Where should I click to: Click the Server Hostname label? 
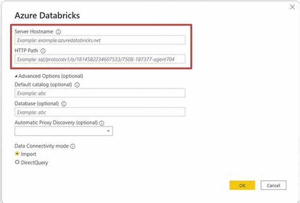[34, 32]
